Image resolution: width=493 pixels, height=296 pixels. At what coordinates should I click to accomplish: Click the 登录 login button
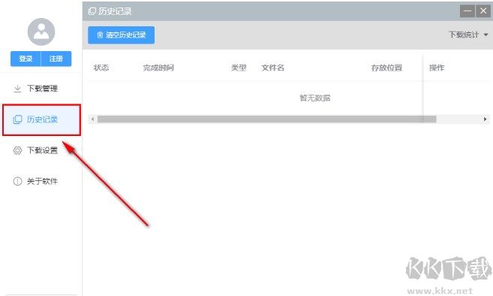26,59
